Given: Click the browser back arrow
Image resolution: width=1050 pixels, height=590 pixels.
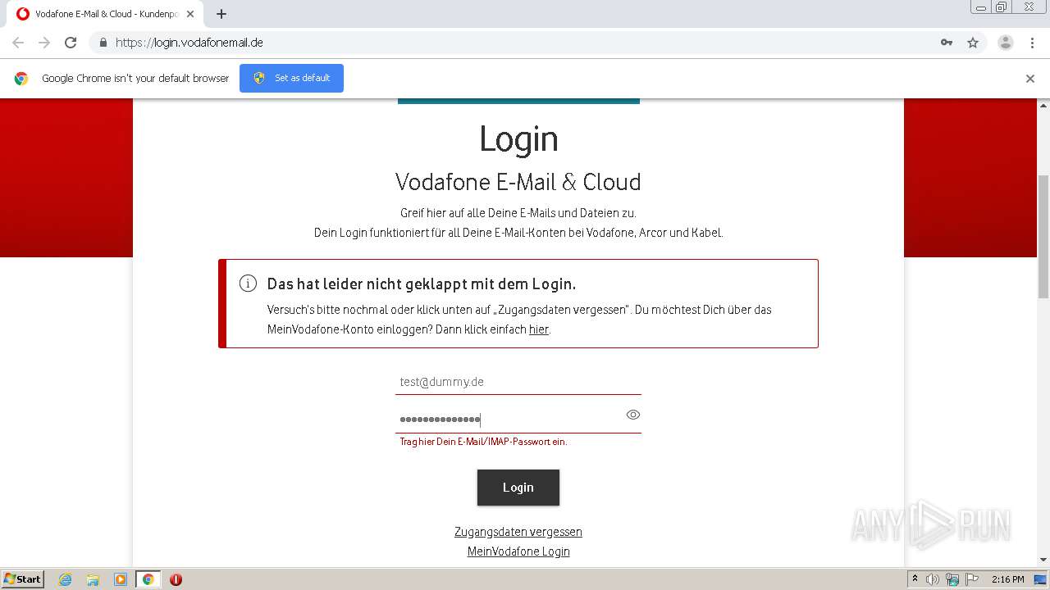Looking at the screenshot, I should point(18,43).
